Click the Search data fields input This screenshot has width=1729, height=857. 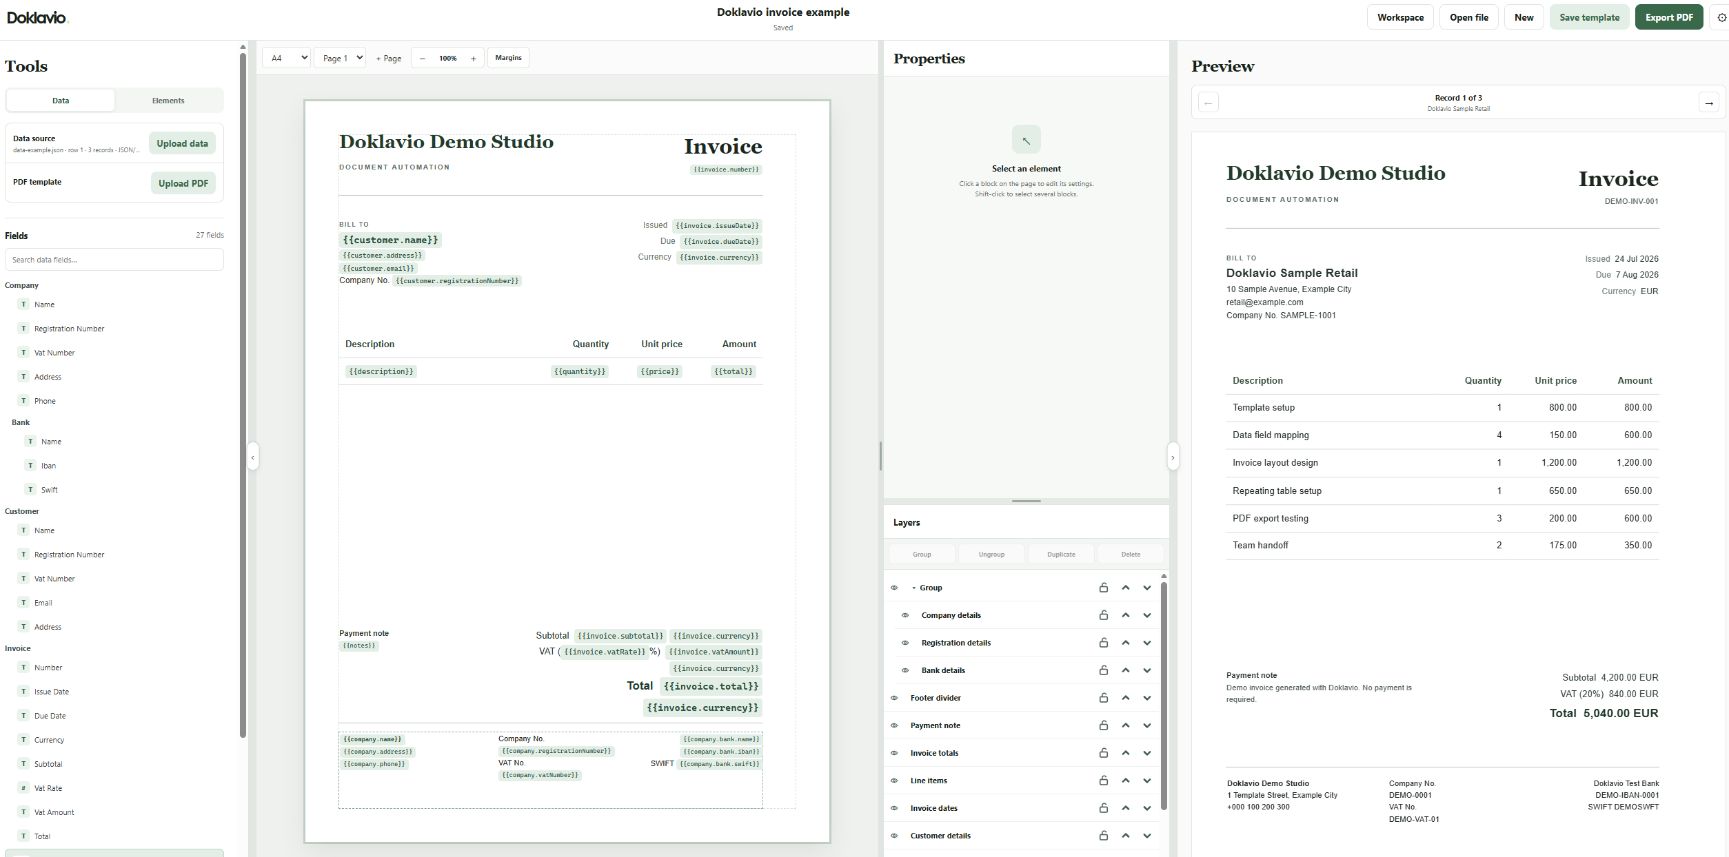114,260
